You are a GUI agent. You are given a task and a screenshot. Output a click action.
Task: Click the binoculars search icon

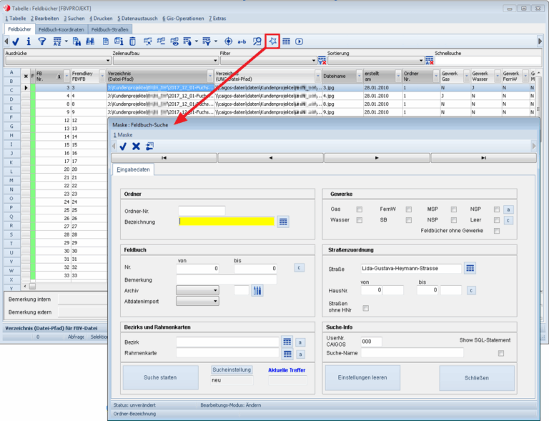tap(91, 41)
